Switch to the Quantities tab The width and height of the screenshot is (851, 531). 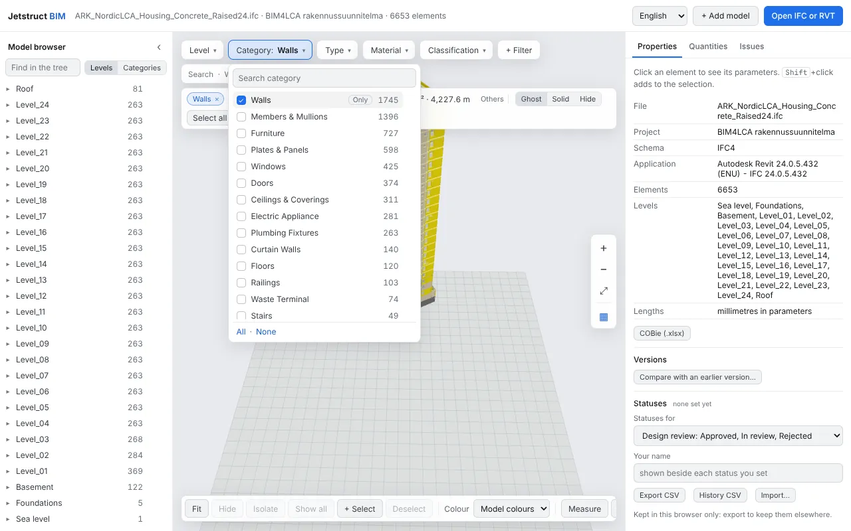click(708, 46)
